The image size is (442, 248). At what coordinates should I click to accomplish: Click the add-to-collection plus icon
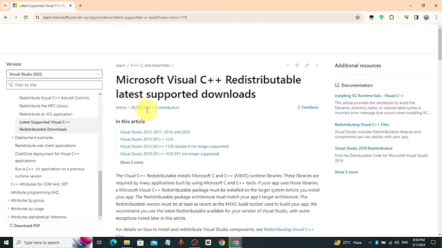297,66
